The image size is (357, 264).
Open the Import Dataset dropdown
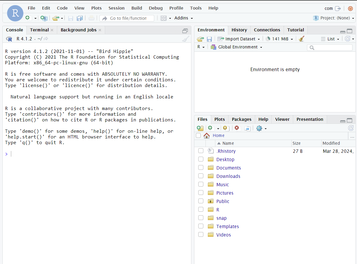239,39
